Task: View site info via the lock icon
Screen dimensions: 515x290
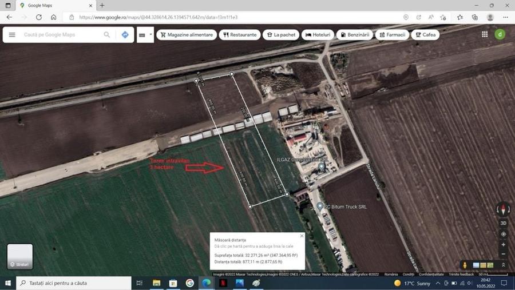Action: (x=72, y=17)
